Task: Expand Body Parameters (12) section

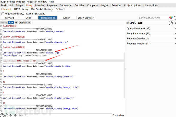Action: 151,34
